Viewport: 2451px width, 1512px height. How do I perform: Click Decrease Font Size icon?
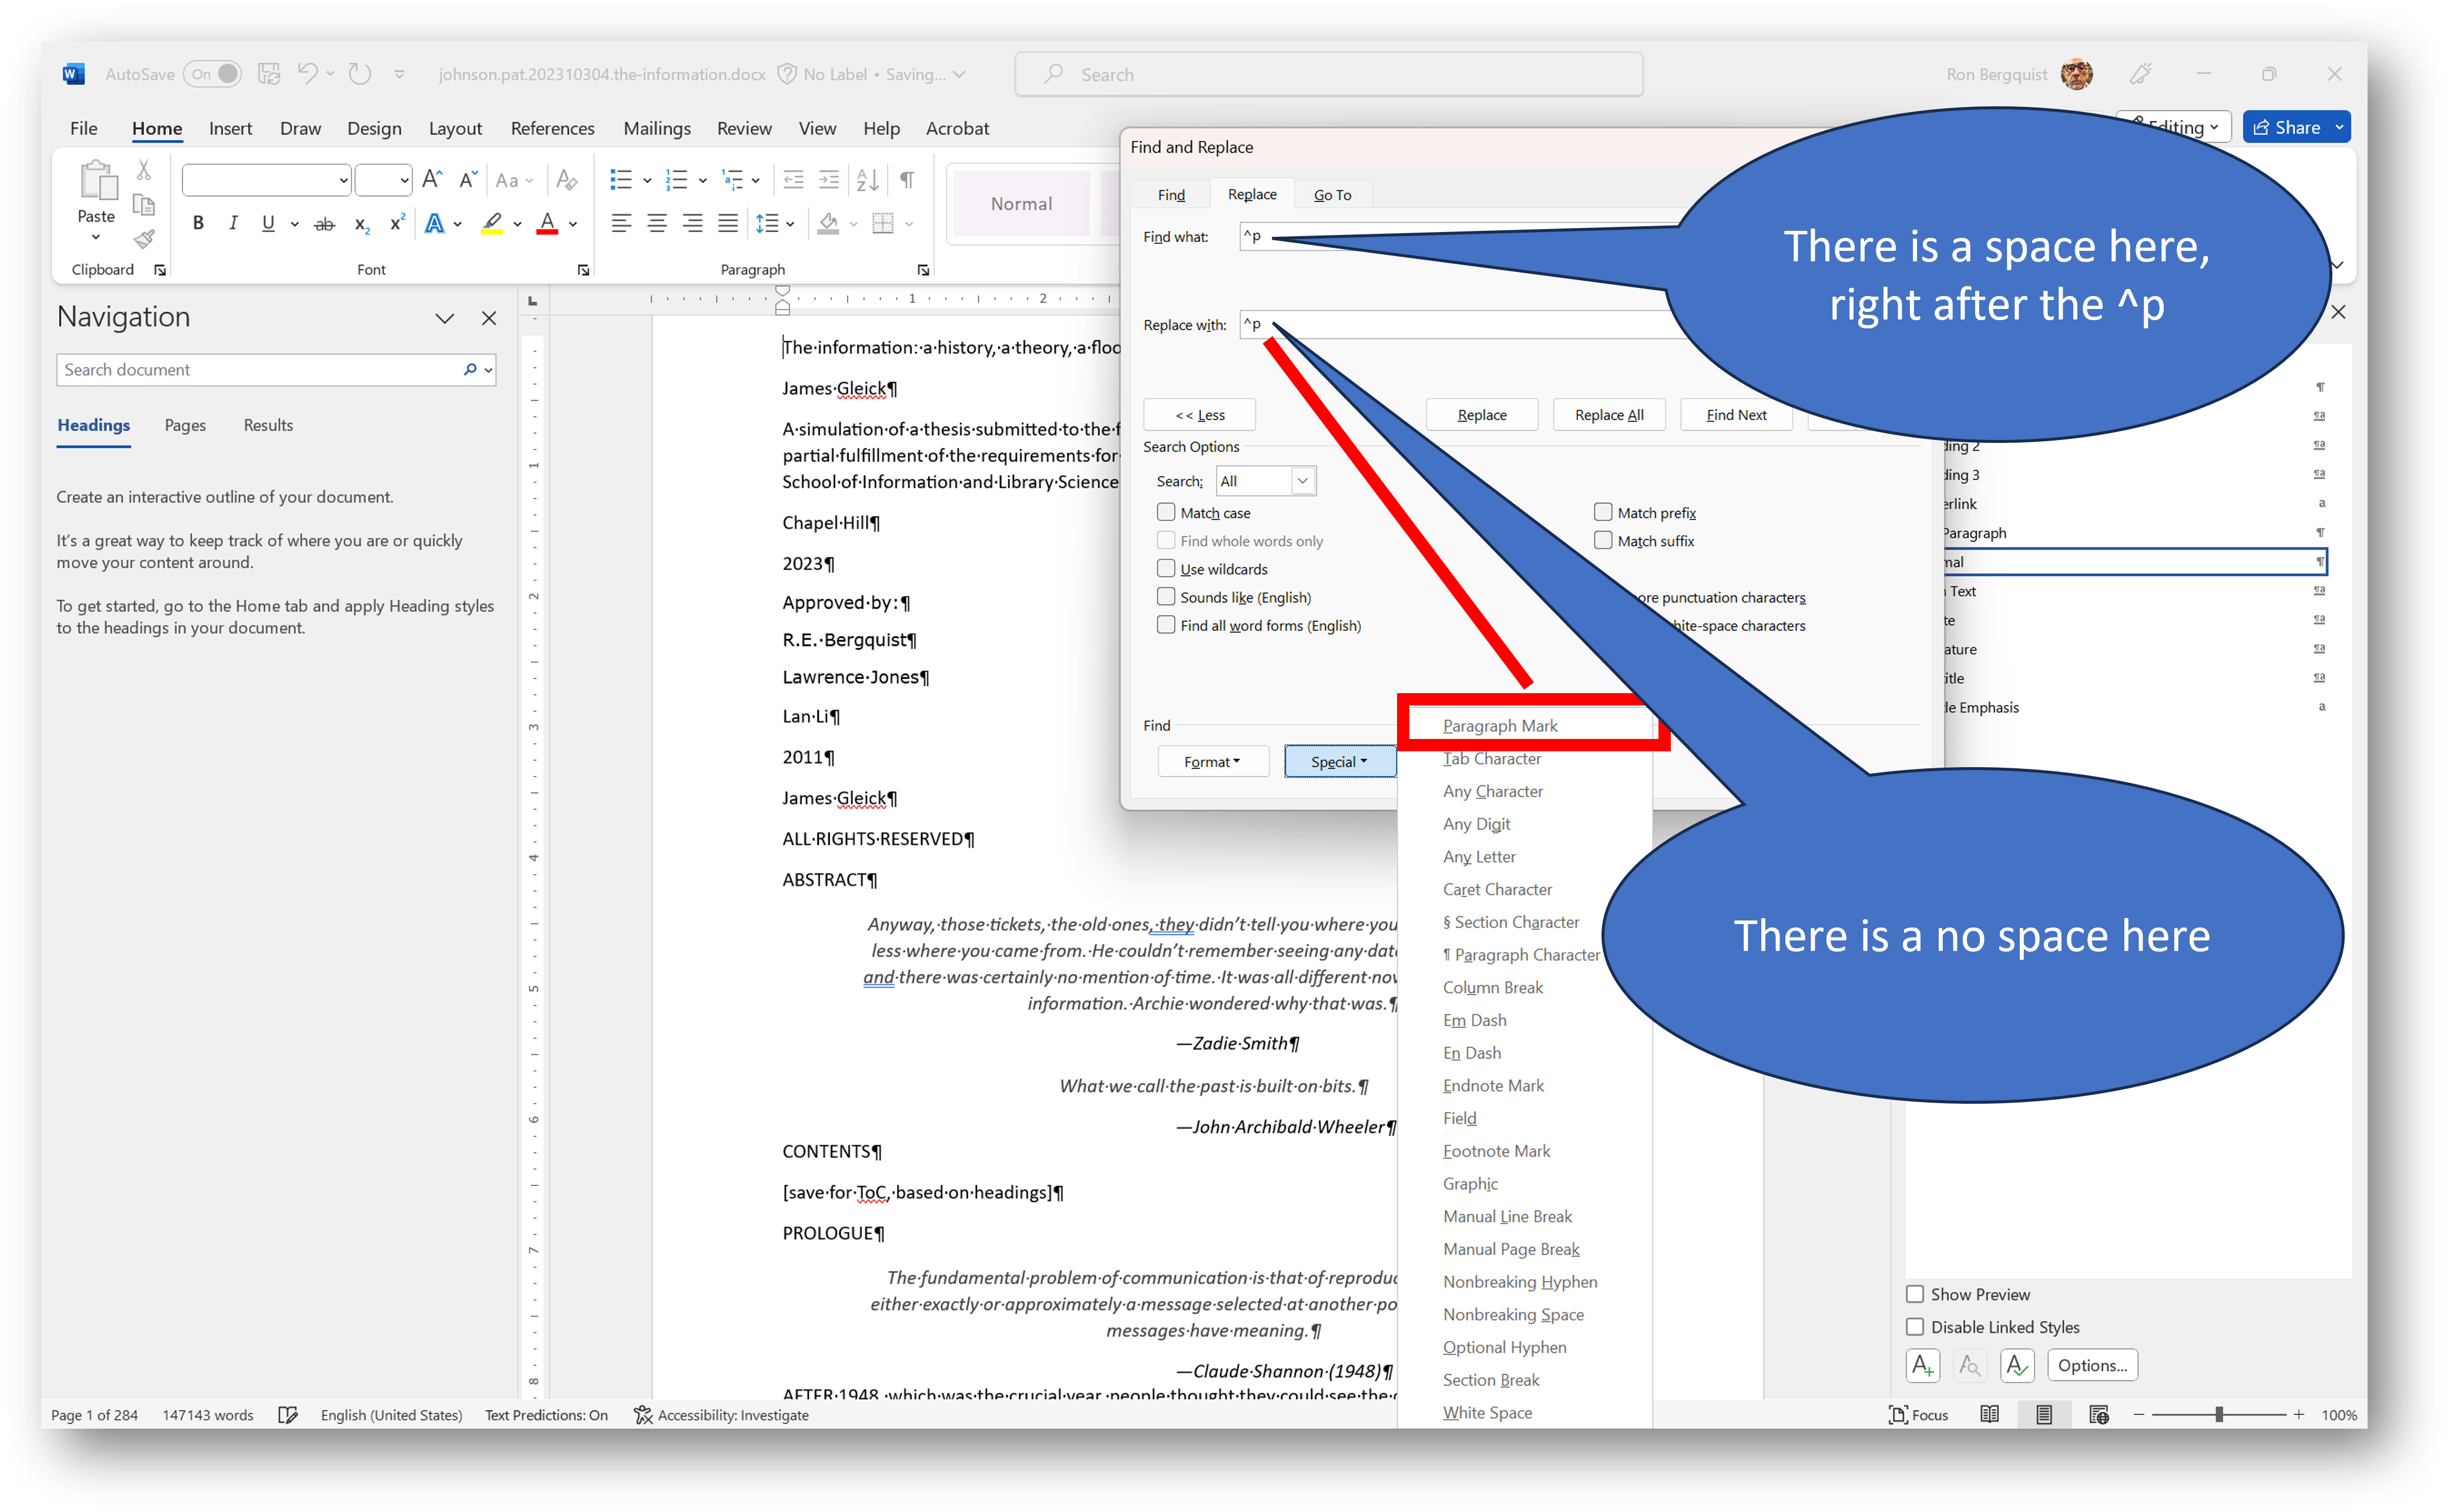(467, 180)
